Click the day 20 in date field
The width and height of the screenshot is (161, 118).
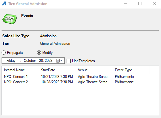41,61
